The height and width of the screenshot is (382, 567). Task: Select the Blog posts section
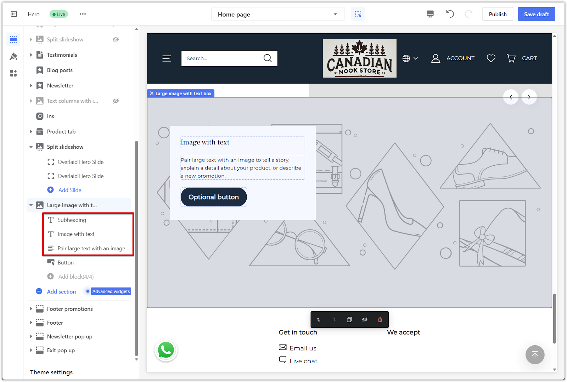coord(60,70)
